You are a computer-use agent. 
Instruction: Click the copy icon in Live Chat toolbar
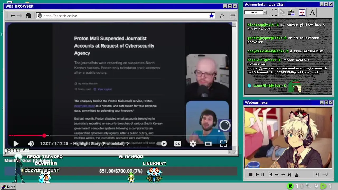point(282,12)
